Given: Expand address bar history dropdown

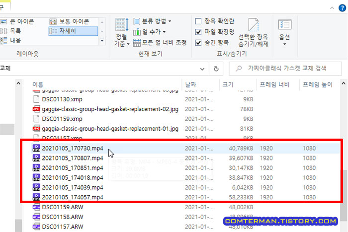Looking at the screenshot, I should [202, 69].
